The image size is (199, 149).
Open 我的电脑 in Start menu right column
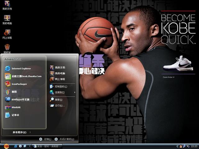58,73
